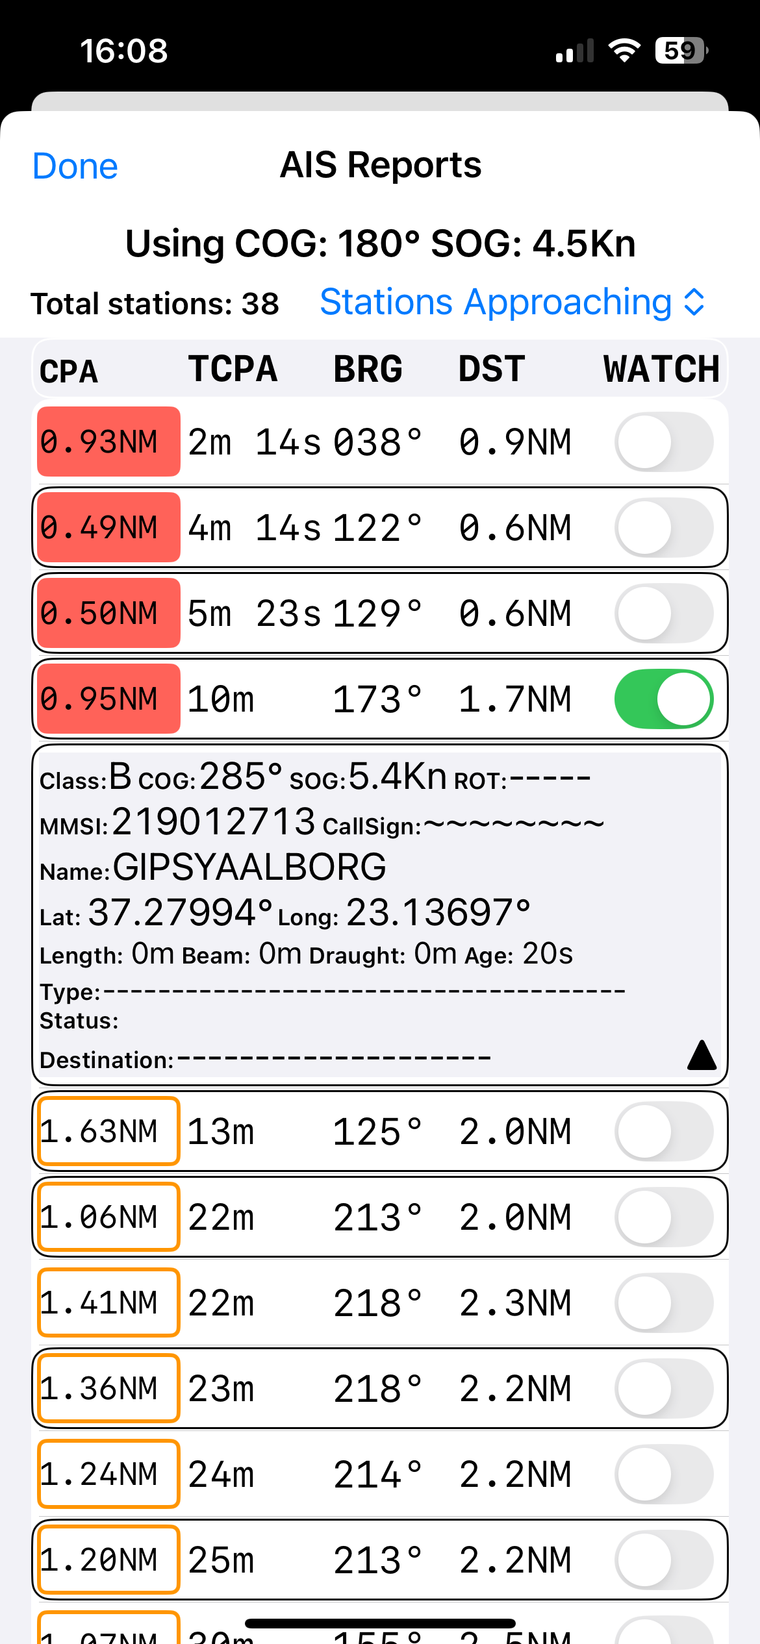The width and height of the screenshot is (760, 1644).
Task: Disable watch on the 0.95NM station
Action: click(664, 699)
